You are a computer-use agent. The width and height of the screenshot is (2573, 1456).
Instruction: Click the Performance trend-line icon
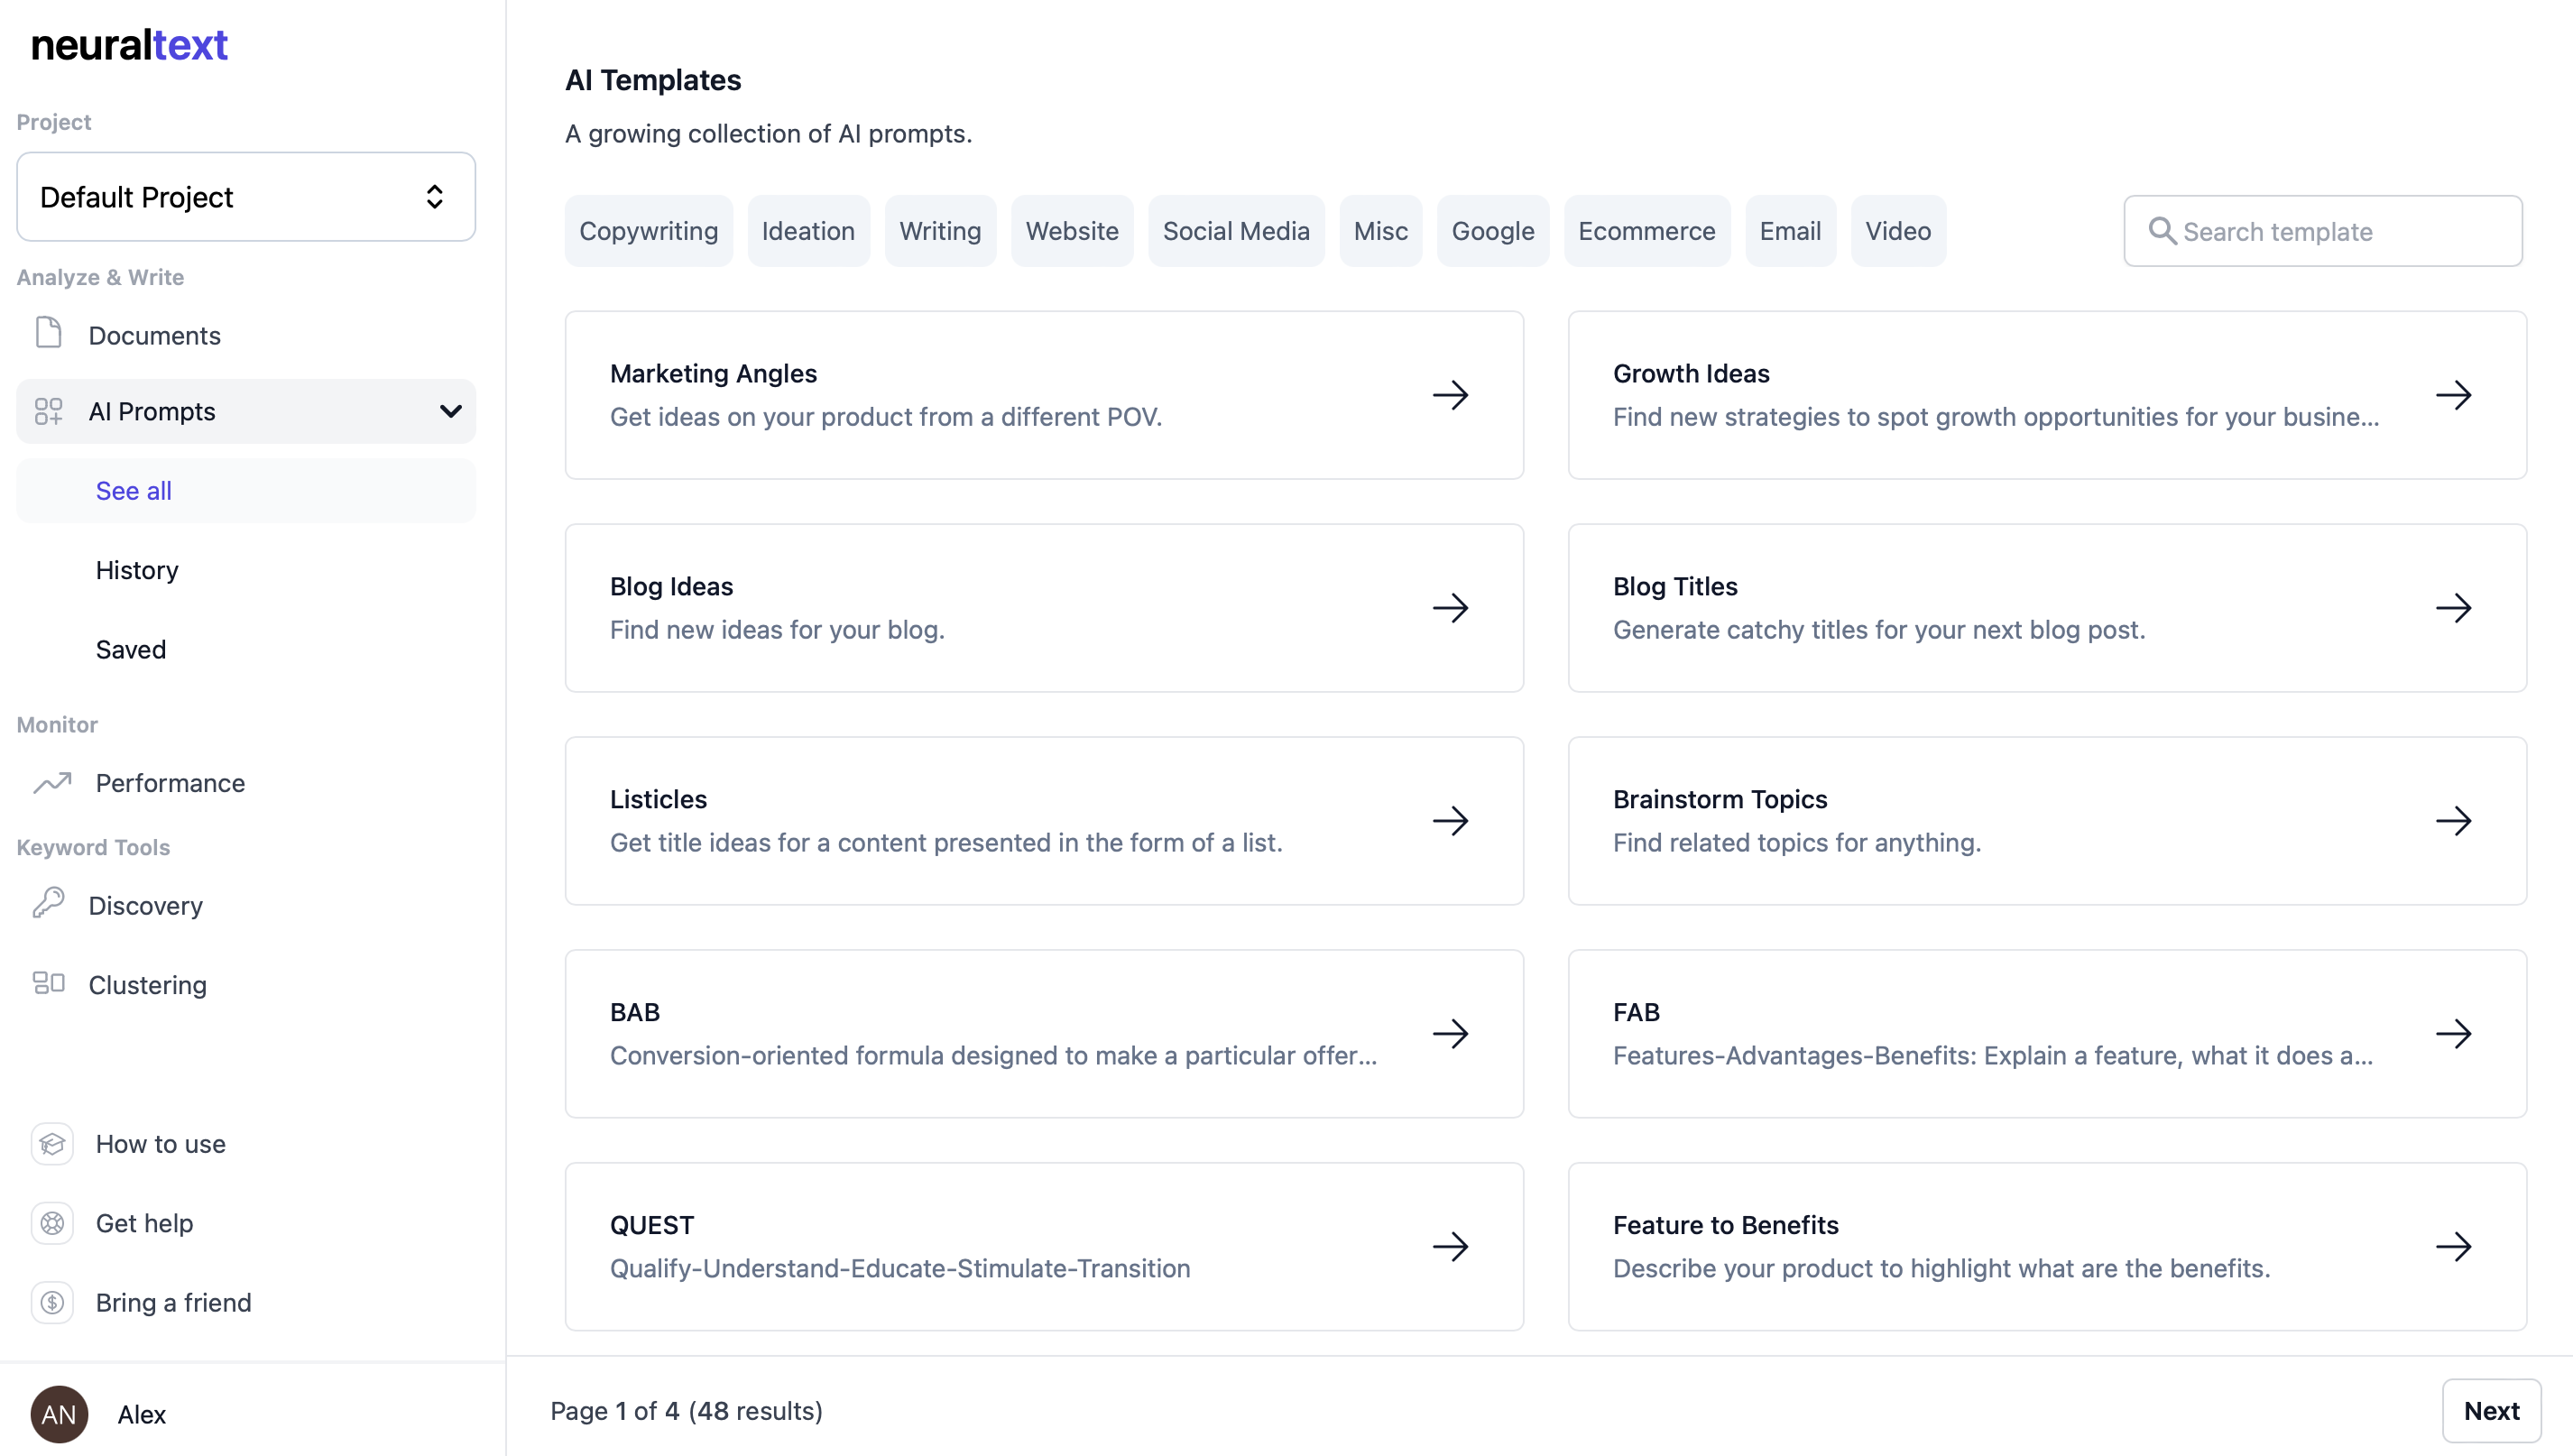click(x=52, y=782)
